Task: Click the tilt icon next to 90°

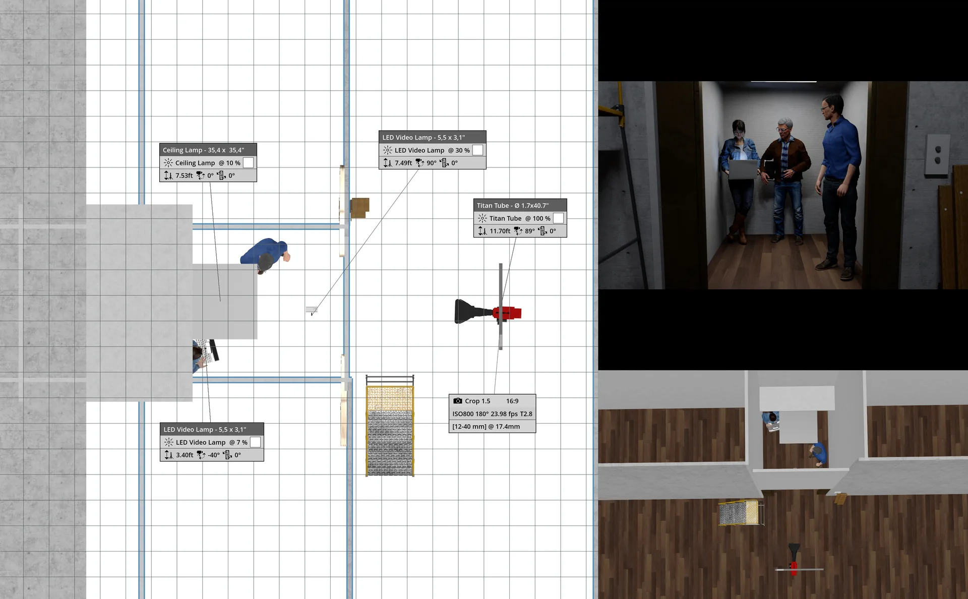Action: tap(420, 163)
